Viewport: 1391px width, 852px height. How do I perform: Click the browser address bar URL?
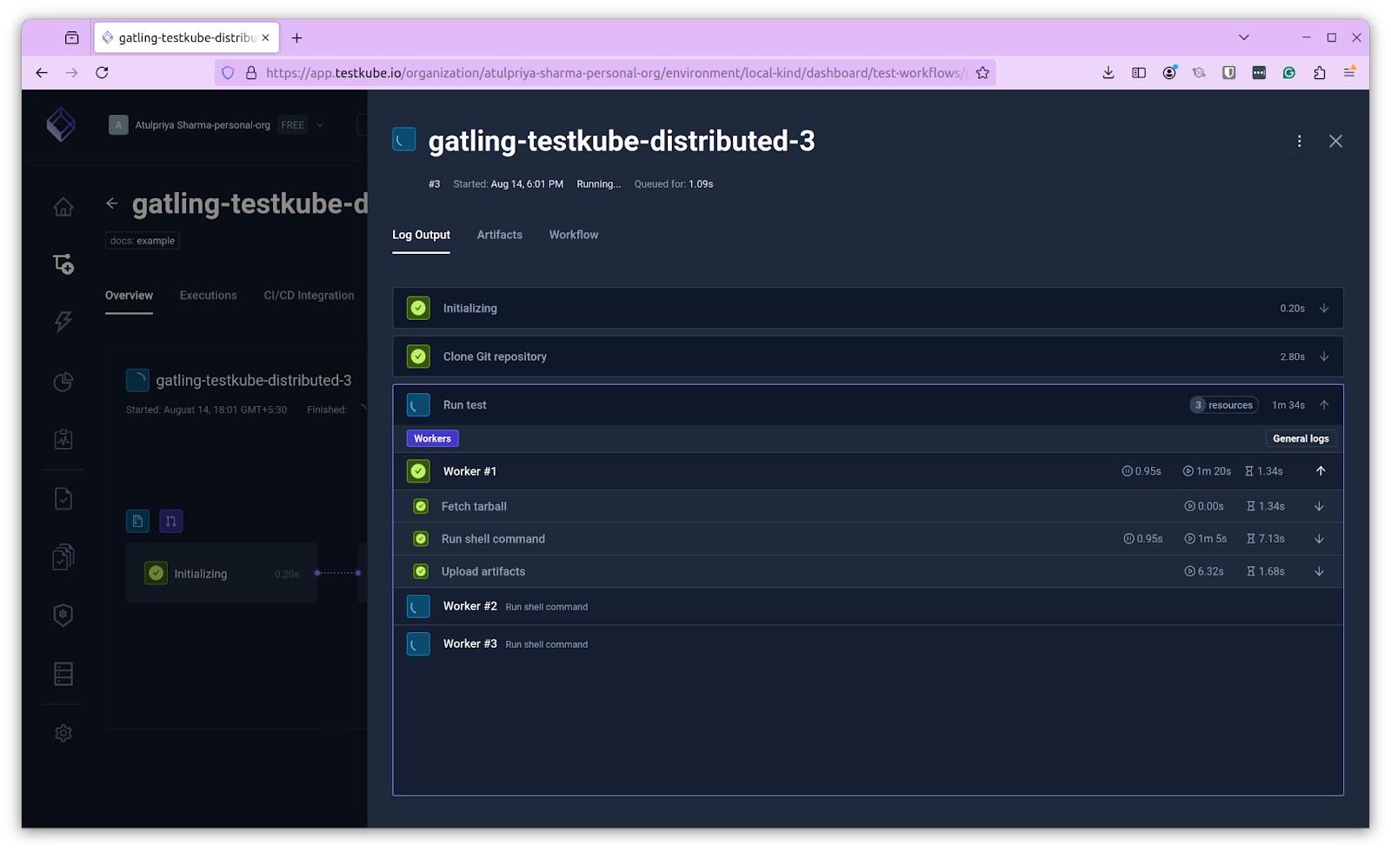[x=616, y=73]
